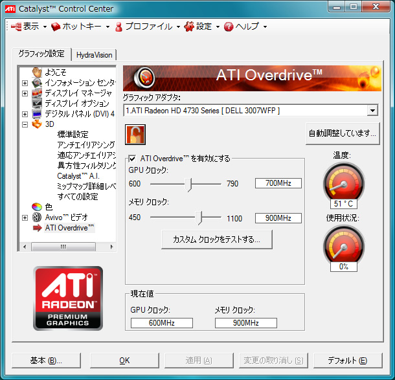Click the Avivo film reel icon

coord(37,217)
